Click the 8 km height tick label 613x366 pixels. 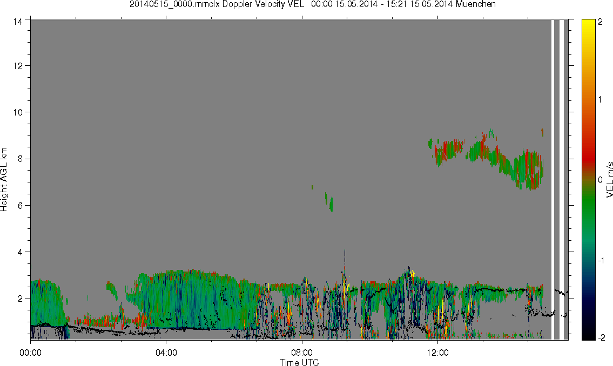coord(19,159)
